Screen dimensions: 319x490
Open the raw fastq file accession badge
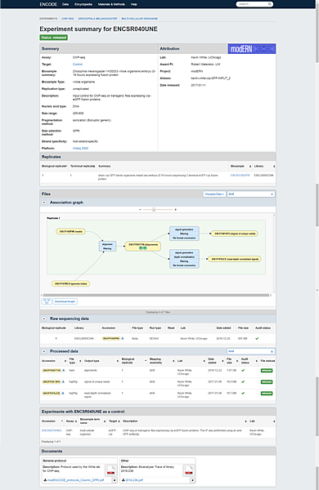(111, 338)
